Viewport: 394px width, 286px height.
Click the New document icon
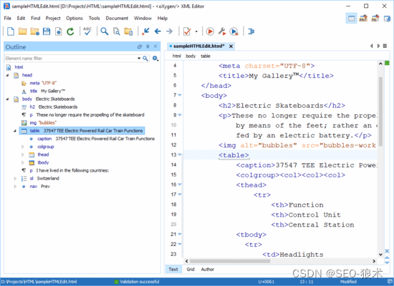click(x=11, y=31)
